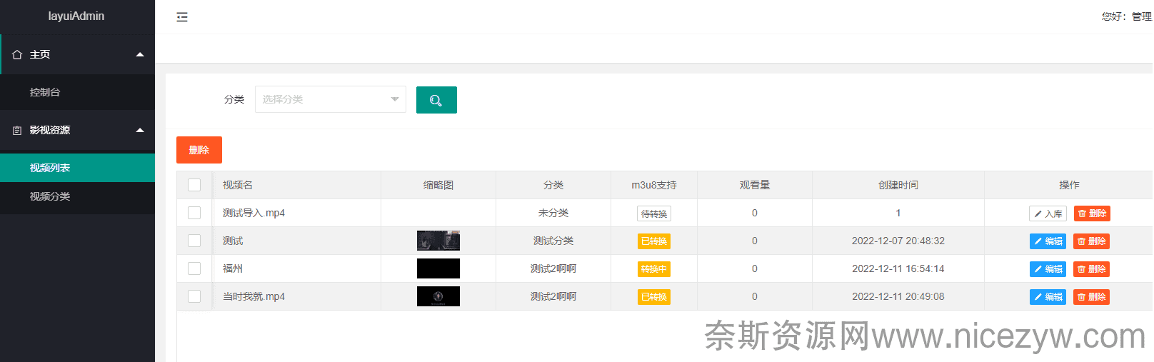Open the thumbnail of 福州 video
Image resolution: width=1154 pixels, height=362 pixels.
pos(438,268)
